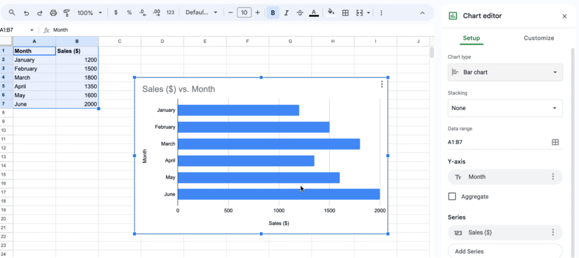Click the Add Series button
Screen dimensions: 579x258
(x=505, y=251)
